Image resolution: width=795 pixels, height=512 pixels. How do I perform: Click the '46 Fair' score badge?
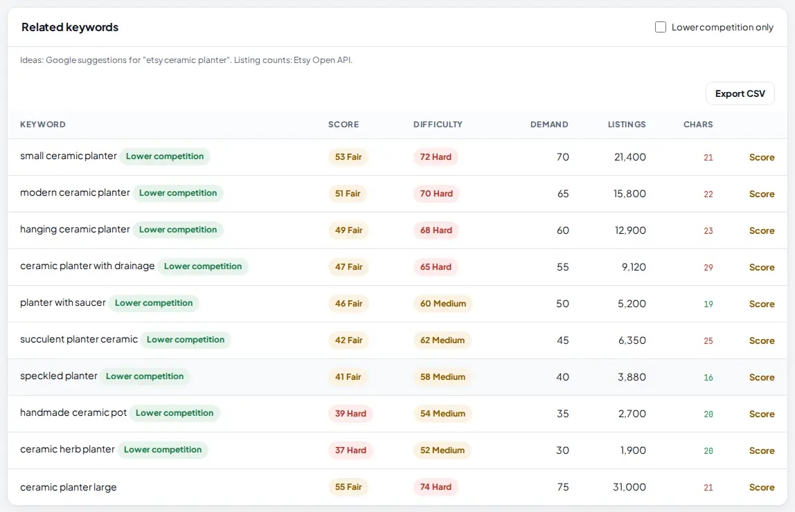349,304
